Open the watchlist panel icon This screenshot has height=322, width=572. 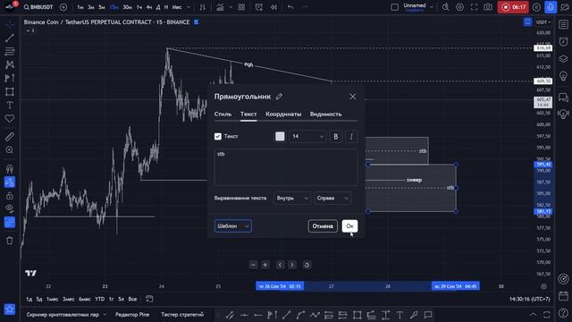(x=563, y=24)
